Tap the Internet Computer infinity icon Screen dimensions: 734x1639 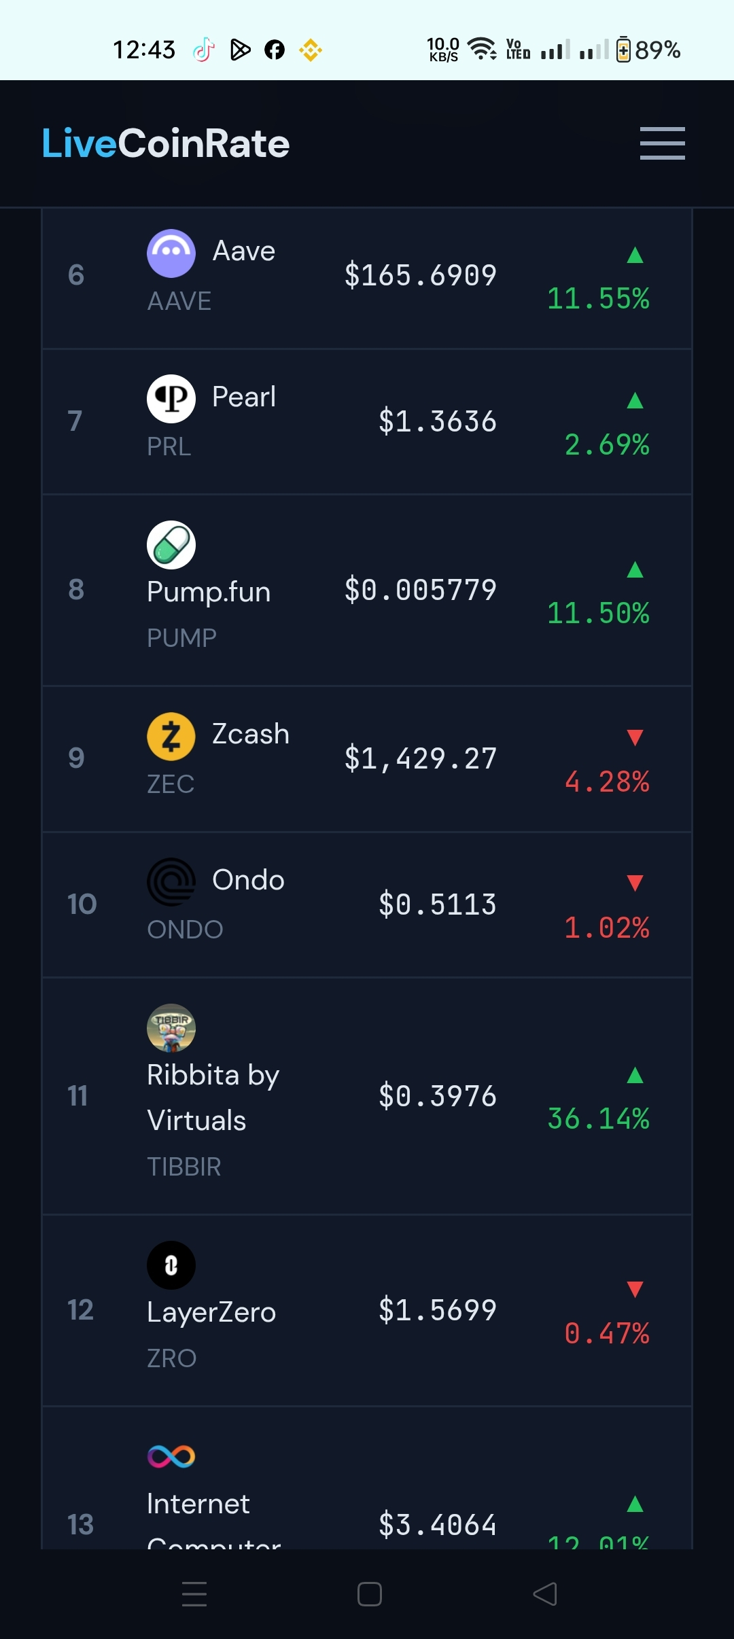[171, 1456]
